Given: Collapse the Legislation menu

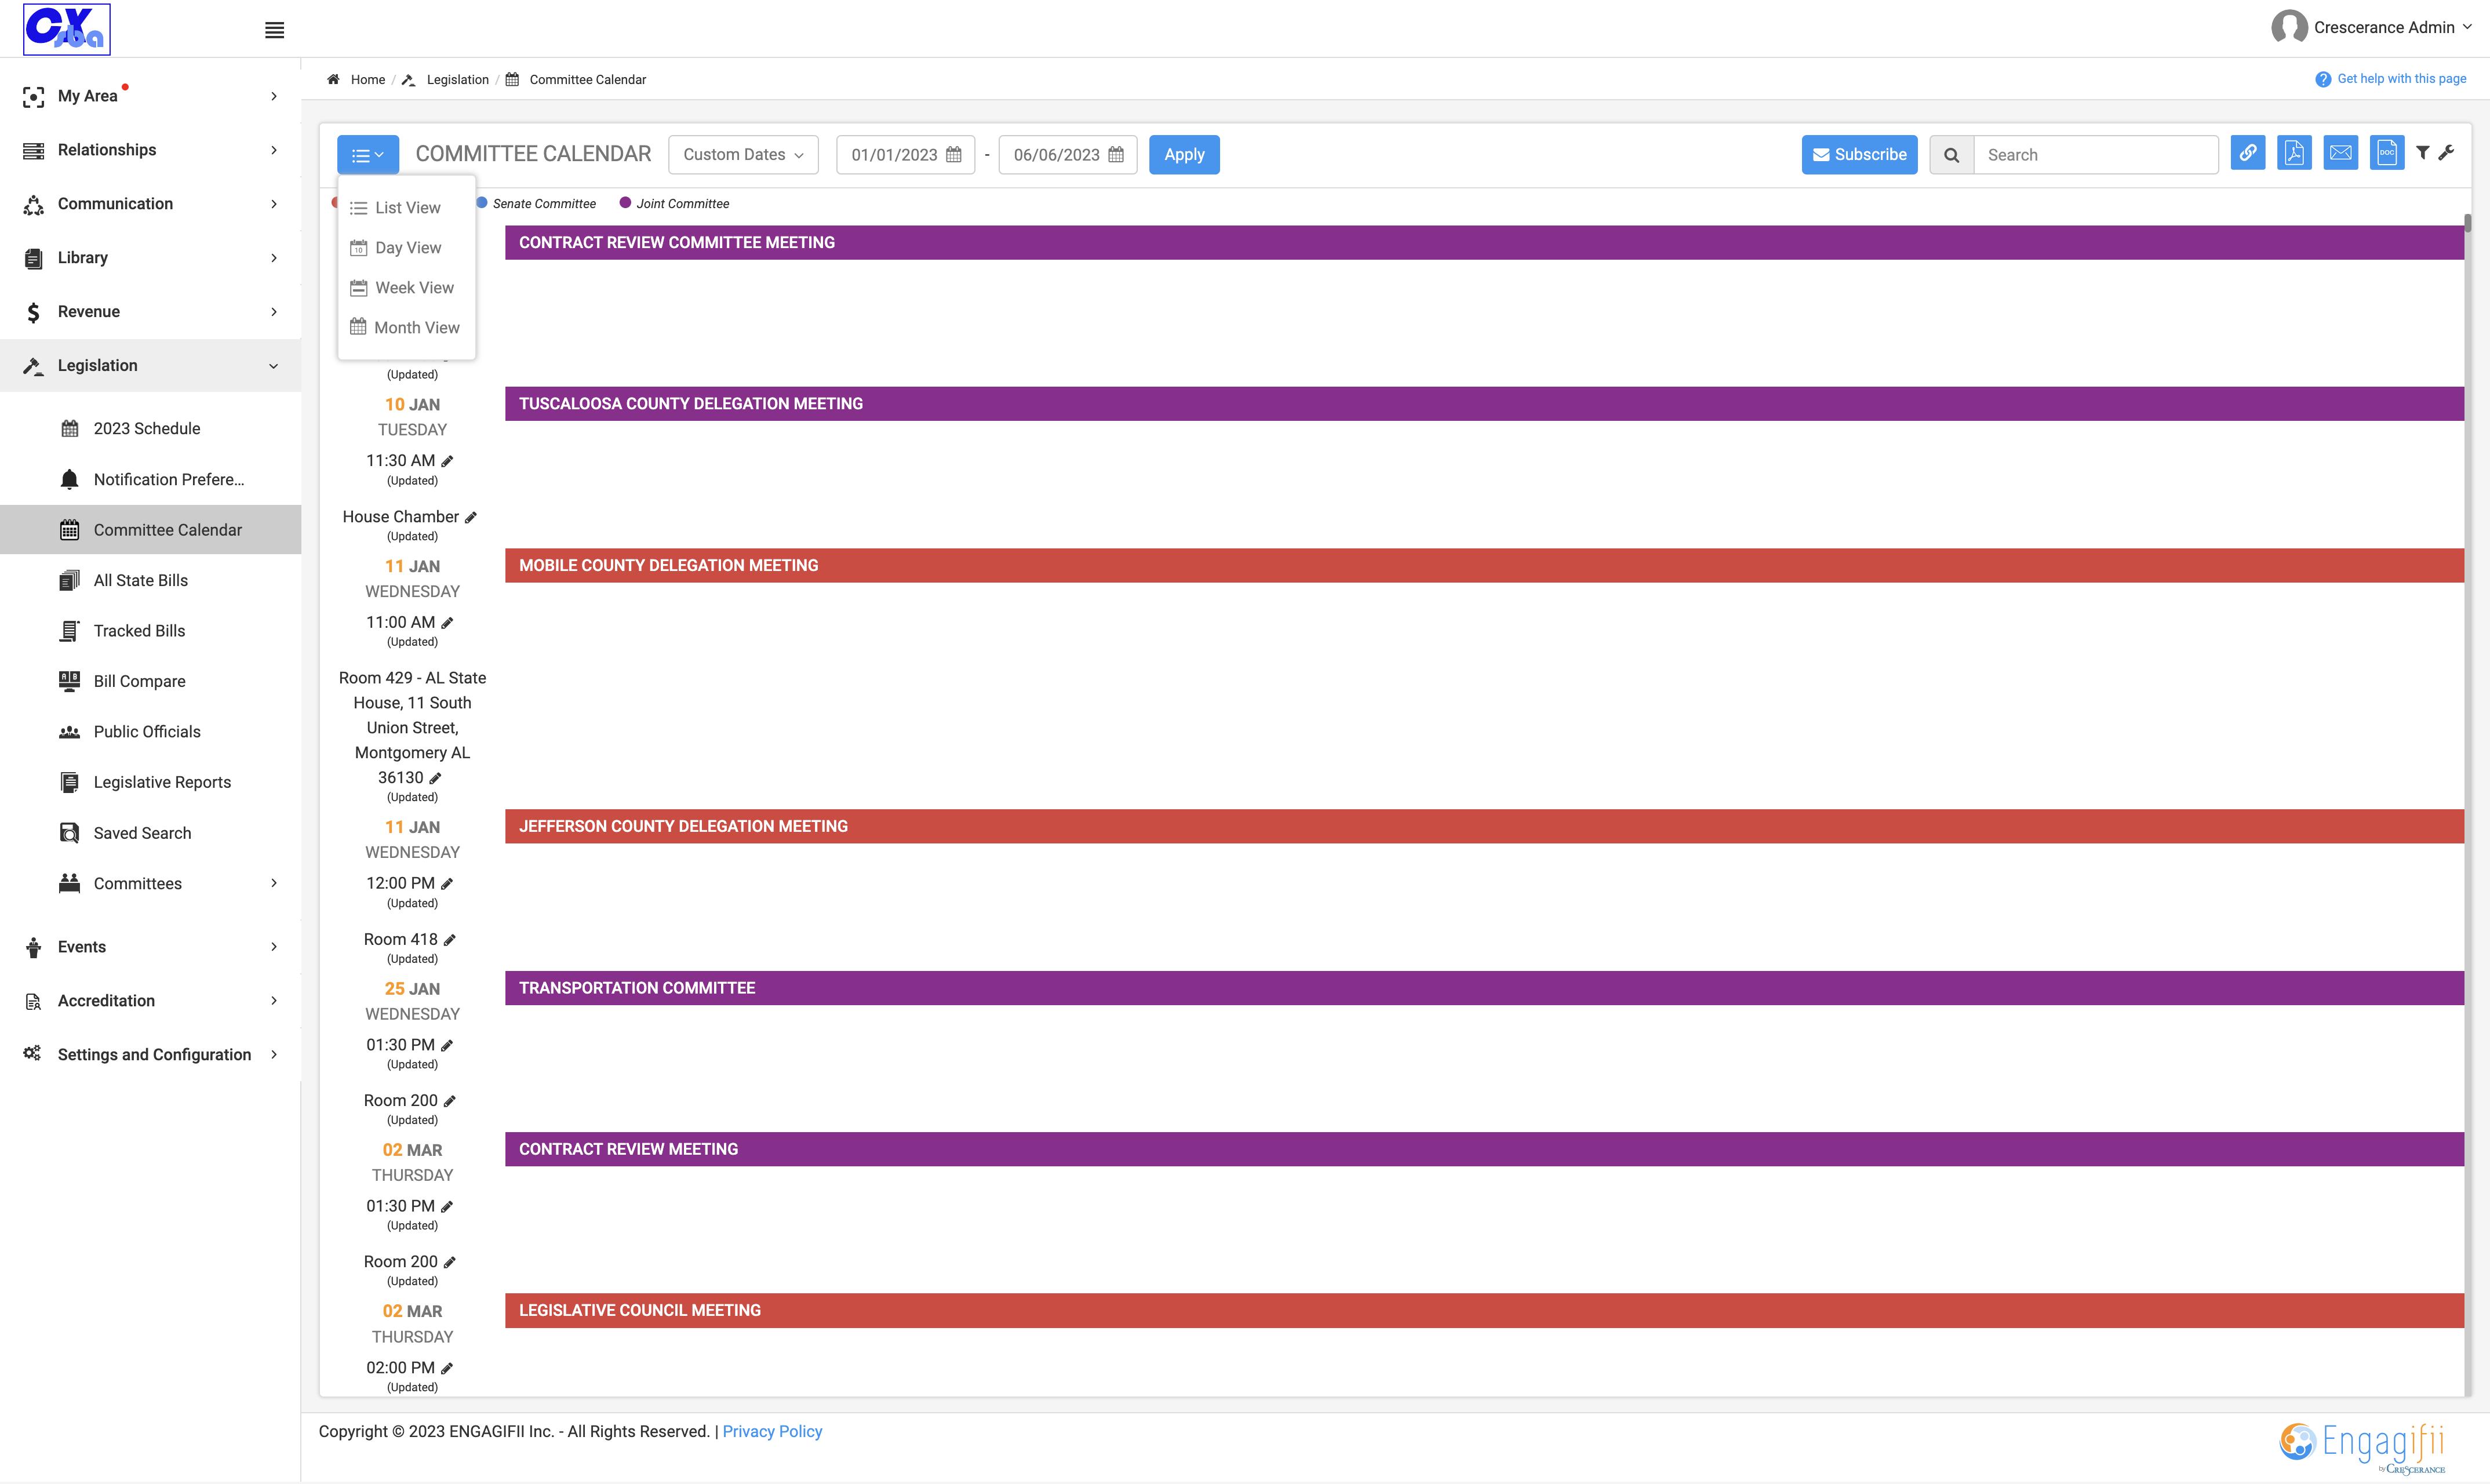Looking at the screenshot, I should point(150,366).
